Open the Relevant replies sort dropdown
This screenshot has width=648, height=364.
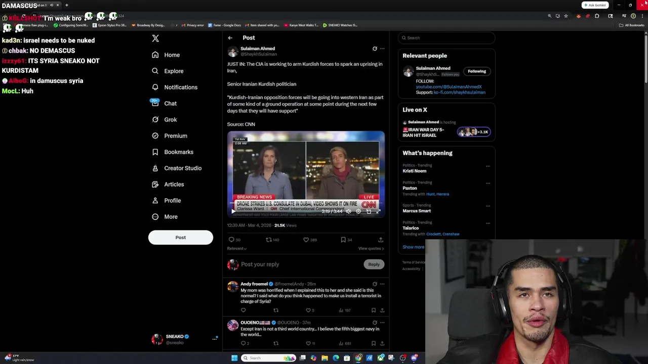pos(237,248)
